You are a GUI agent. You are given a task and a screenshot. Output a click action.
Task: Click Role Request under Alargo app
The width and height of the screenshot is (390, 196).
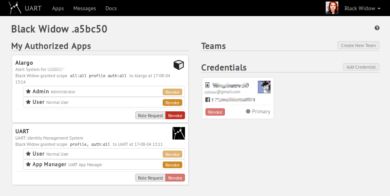tap(151, 116)
